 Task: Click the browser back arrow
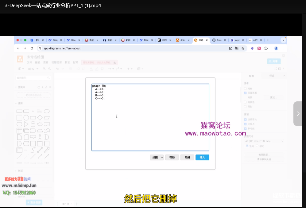18,48
